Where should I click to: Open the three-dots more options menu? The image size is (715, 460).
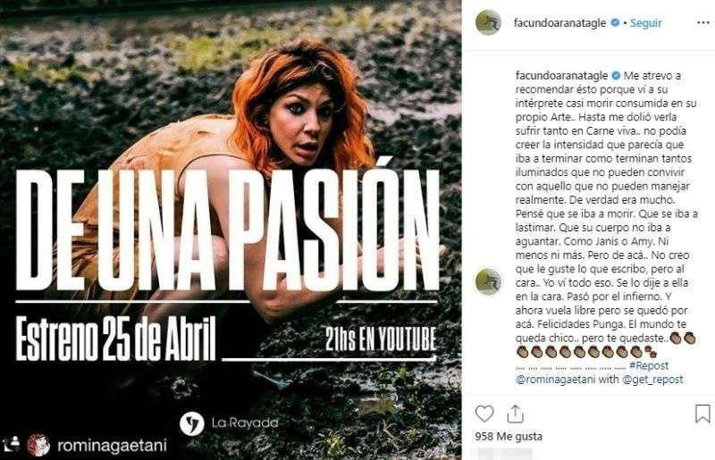pyautogui.click(x=703, y=23)
